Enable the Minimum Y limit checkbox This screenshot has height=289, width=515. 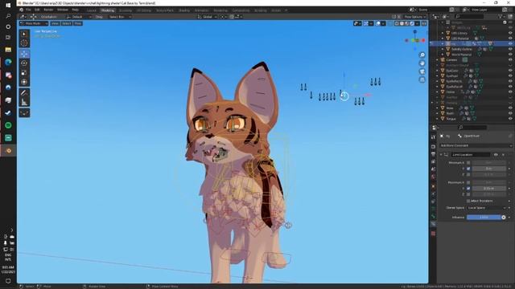(x=468, y=169)
